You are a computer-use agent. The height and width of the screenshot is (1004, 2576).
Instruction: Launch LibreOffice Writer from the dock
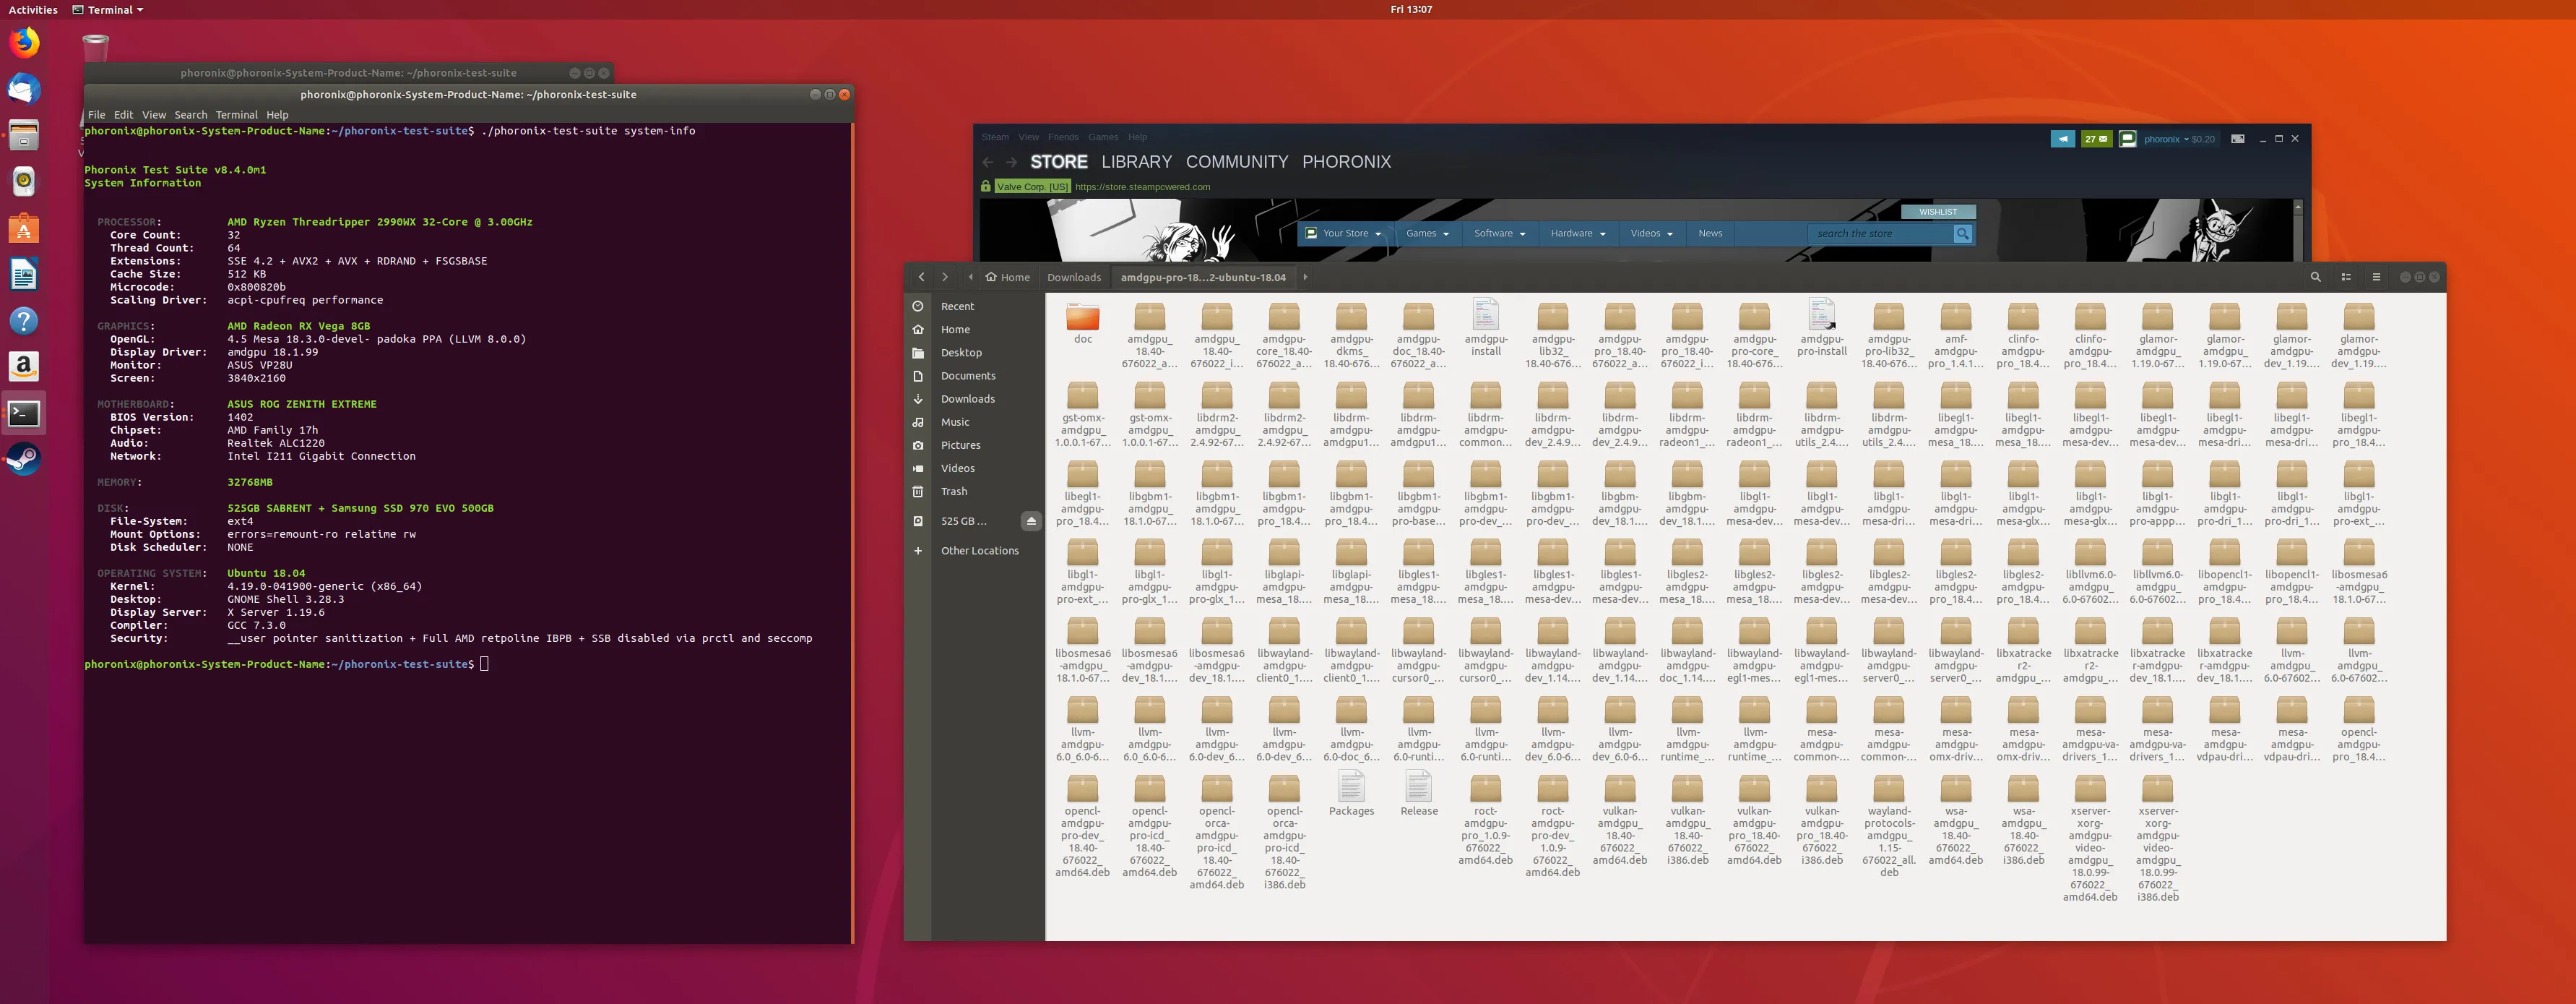pos(24,274)
